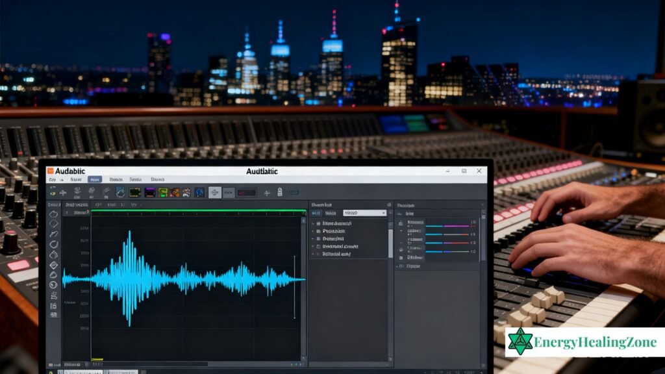Toggle the square icon below the fourth slider row
The height and width of the screenshot is (374, 665).
401,257
